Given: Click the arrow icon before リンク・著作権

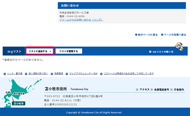Looking at the screenshot, I should (5, 74).
